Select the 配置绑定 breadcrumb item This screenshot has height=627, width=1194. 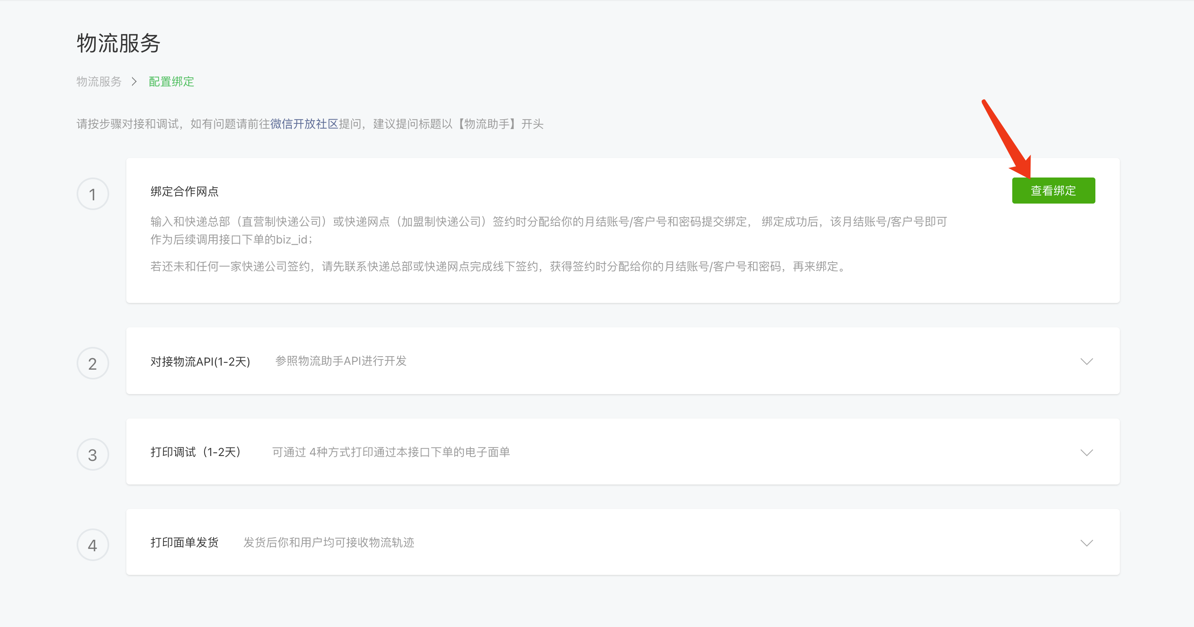coord(171,81)
